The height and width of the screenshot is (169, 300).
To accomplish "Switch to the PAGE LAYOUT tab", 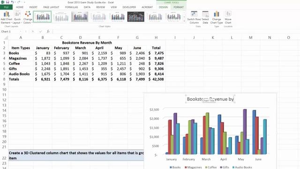I will [x=51, y=7].
